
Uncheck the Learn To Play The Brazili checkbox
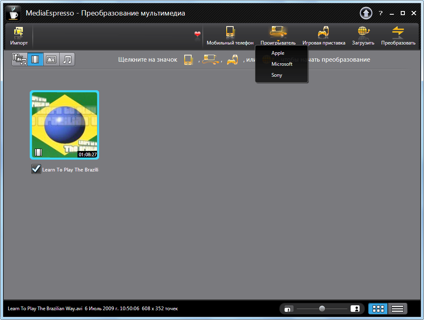[36, 169]
